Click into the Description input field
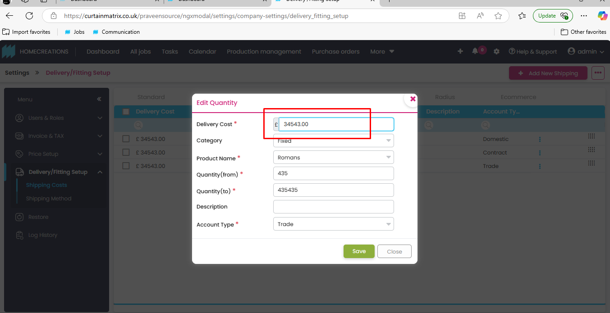This screenshot has width=610, height=313. pos(333,207)
